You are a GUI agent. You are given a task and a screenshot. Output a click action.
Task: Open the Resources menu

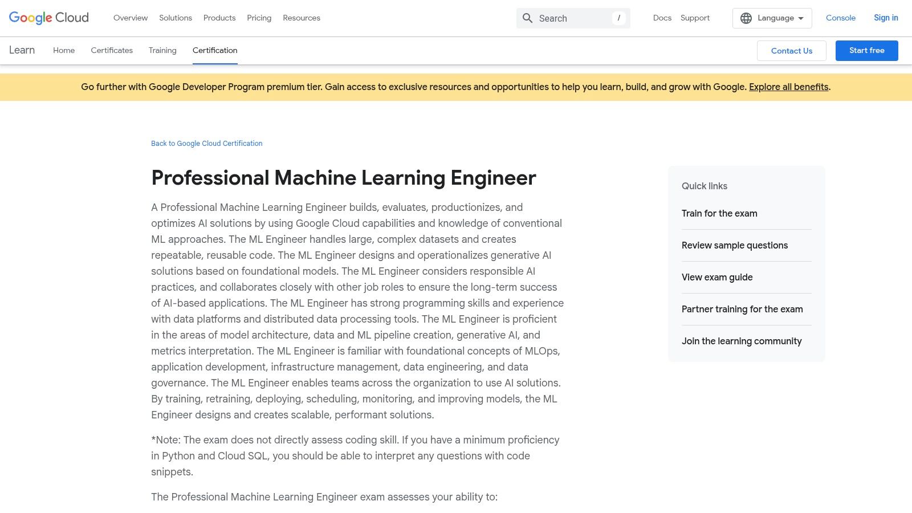(302, 18)
